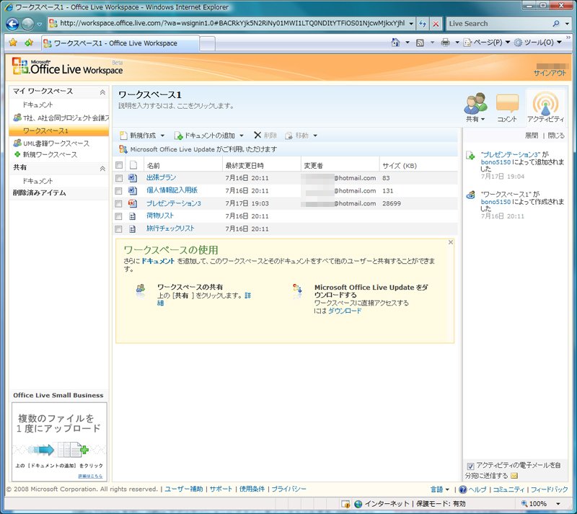This screenshot has width=577, height=514.
Task: Click the browser address bar URL
Action: pyautogui.click(x=232, y=23)
